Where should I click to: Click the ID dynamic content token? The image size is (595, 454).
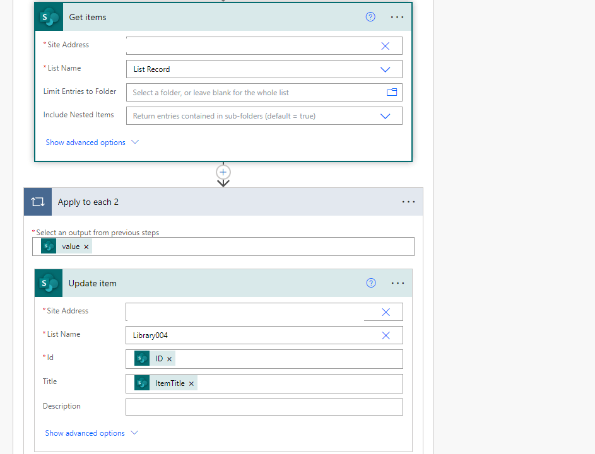[x=155, y=359]
